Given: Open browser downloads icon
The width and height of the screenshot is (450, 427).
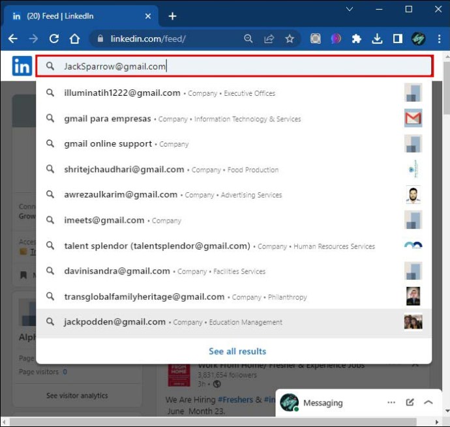Looking at the screenshot, I should click(x=377, y=38).
